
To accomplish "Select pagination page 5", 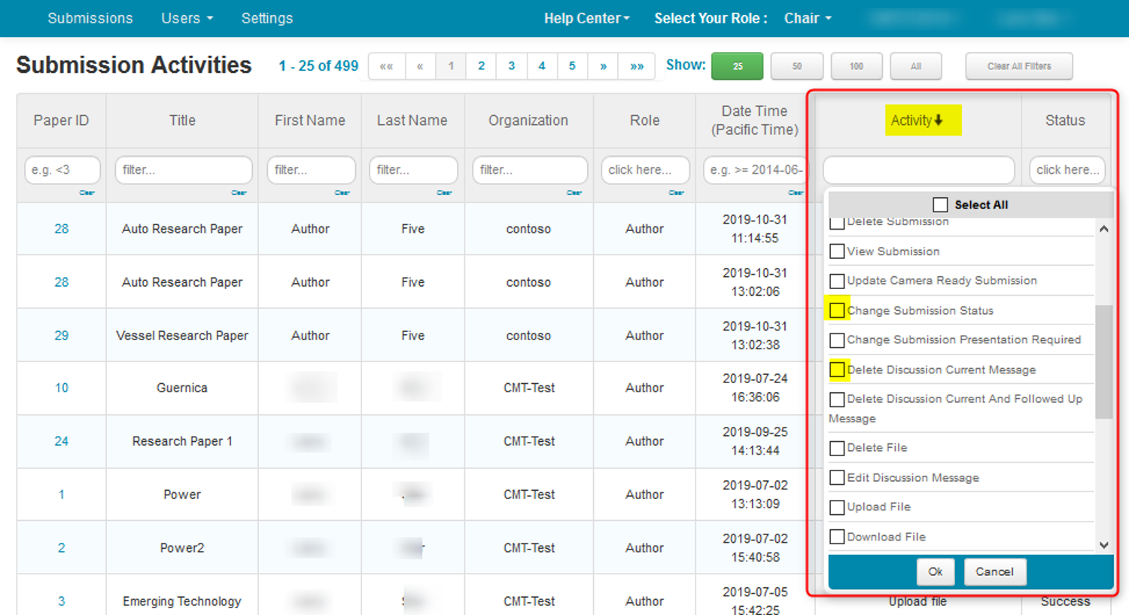I will [x=572, y=66].
